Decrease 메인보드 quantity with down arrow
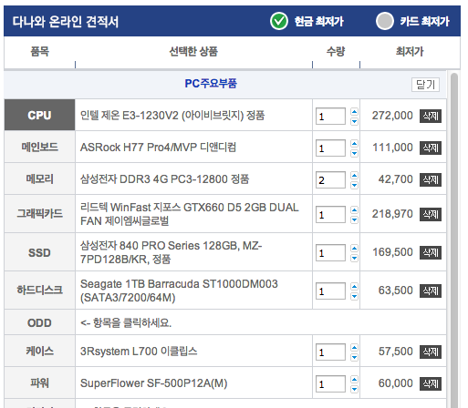Screen dimensions: 468x408 (354, 153)
